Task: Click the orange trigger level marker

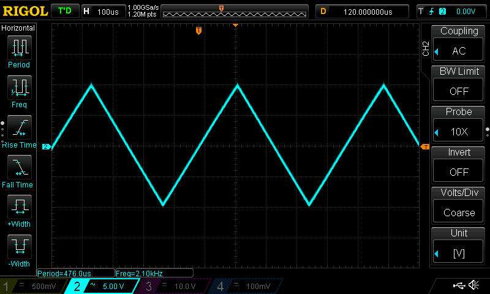Action: coord(424,146)
